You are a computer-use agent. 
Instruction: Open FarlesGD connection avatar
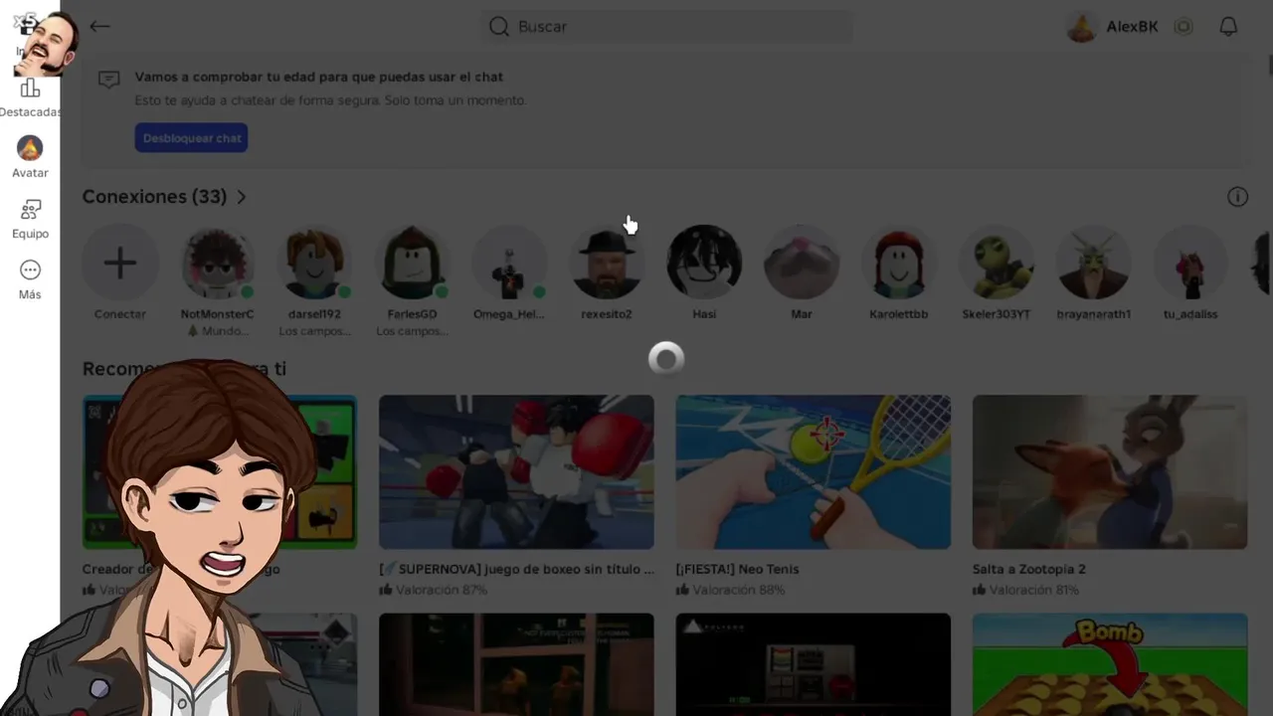[x=413, y=263]
